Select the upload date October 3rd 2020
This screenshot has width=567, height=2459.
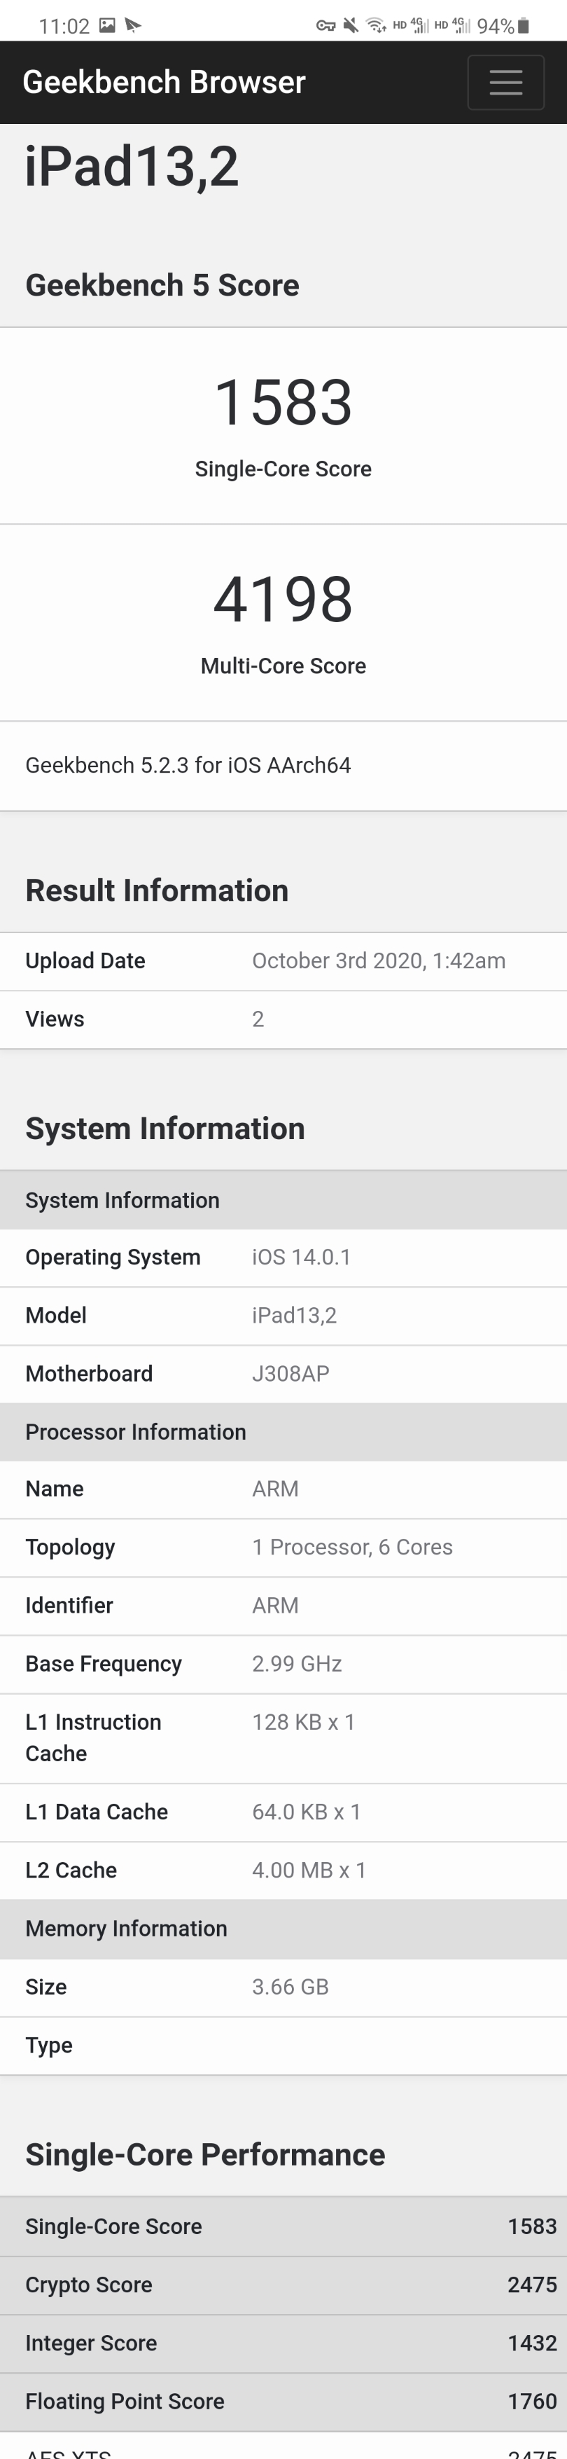click(379, 961)
